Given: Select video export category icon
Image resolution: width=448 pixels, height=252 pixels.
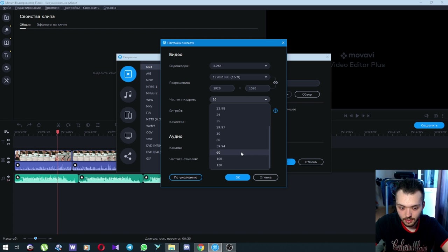Looking at the screenshot, I should 128,74.
